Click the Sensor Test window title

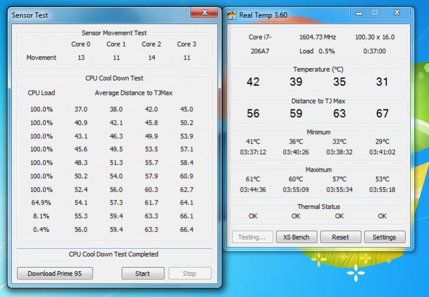[x=30, y=15]
